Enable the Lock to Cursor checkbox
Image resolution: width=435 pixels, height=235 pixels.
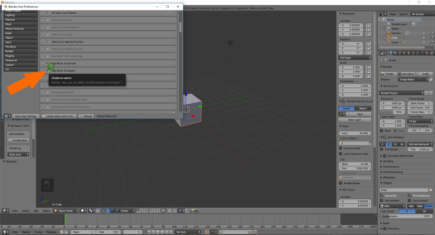[x=341, y=148]
